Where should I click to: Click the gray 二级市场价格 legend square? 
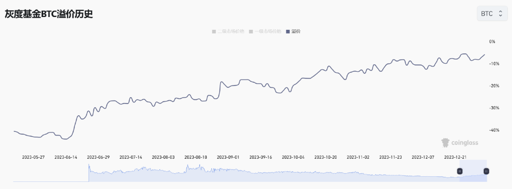[x=214, y=31]
